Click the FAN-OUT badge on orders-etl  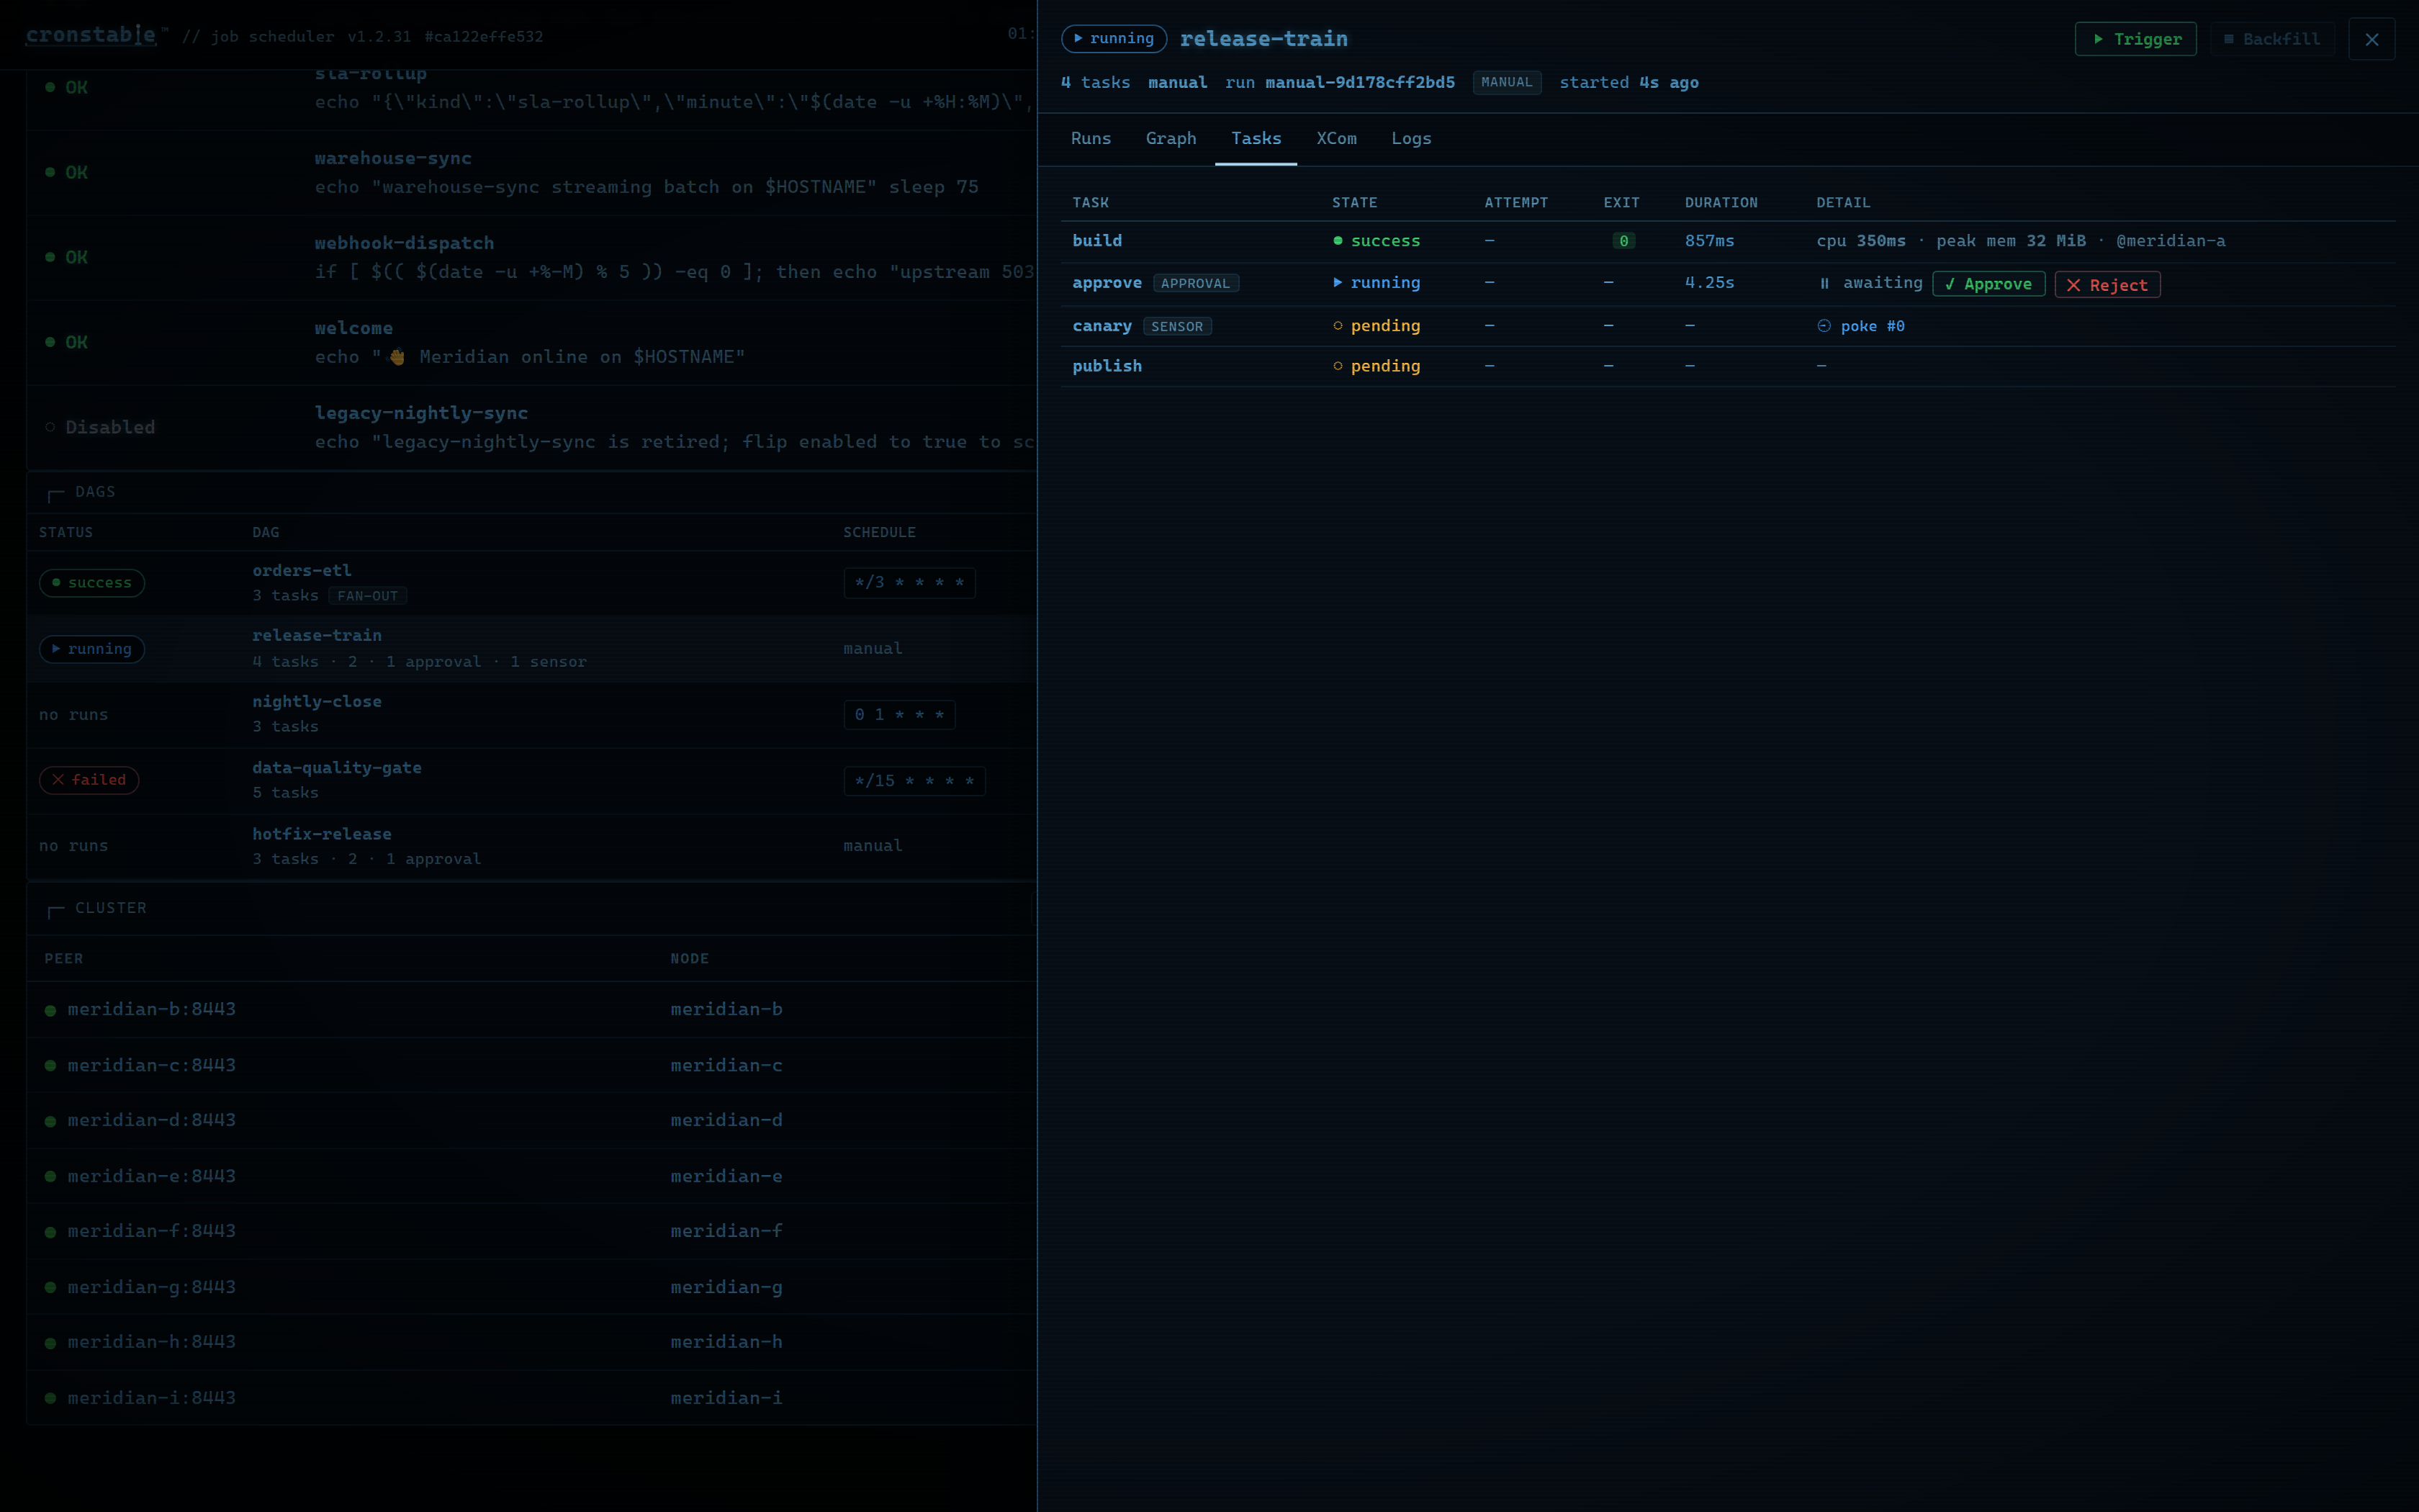click(x=367, y=596)
